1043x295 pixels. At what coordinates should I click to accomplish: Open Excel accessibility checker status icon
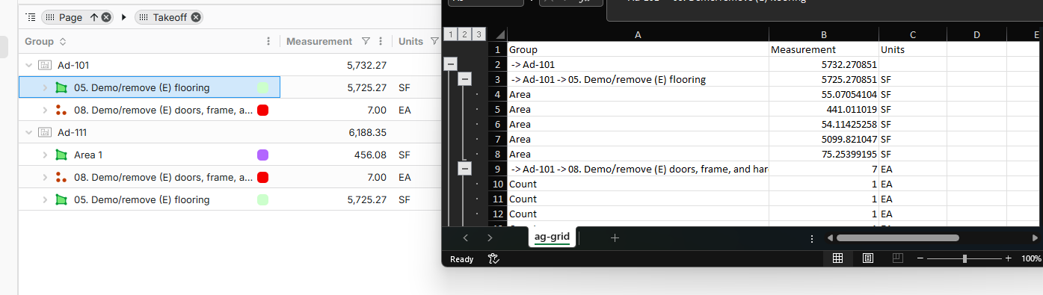pos(493,258)
